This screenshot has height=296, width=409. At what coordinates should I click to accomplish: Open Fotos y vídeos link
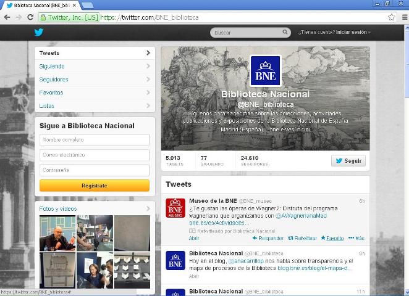coord(58,209)
